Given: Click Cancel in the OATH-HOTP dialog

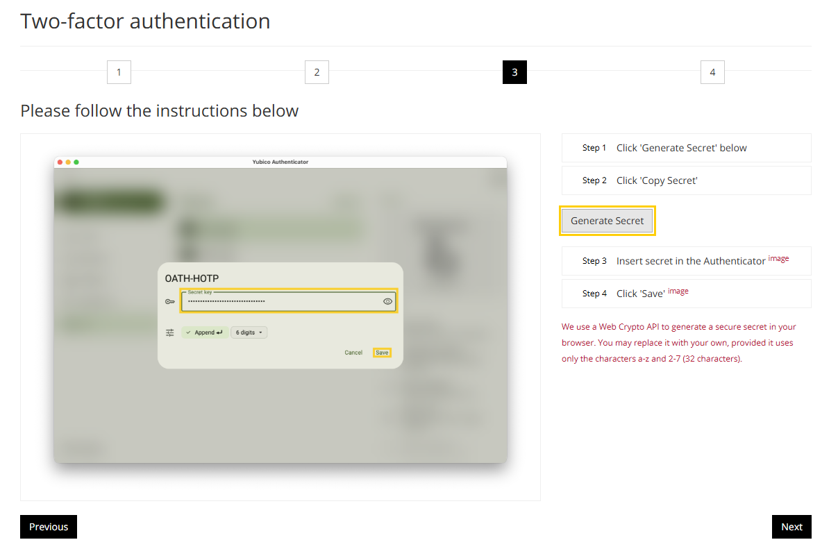Looking at the screenshot, I should point(353,353).
